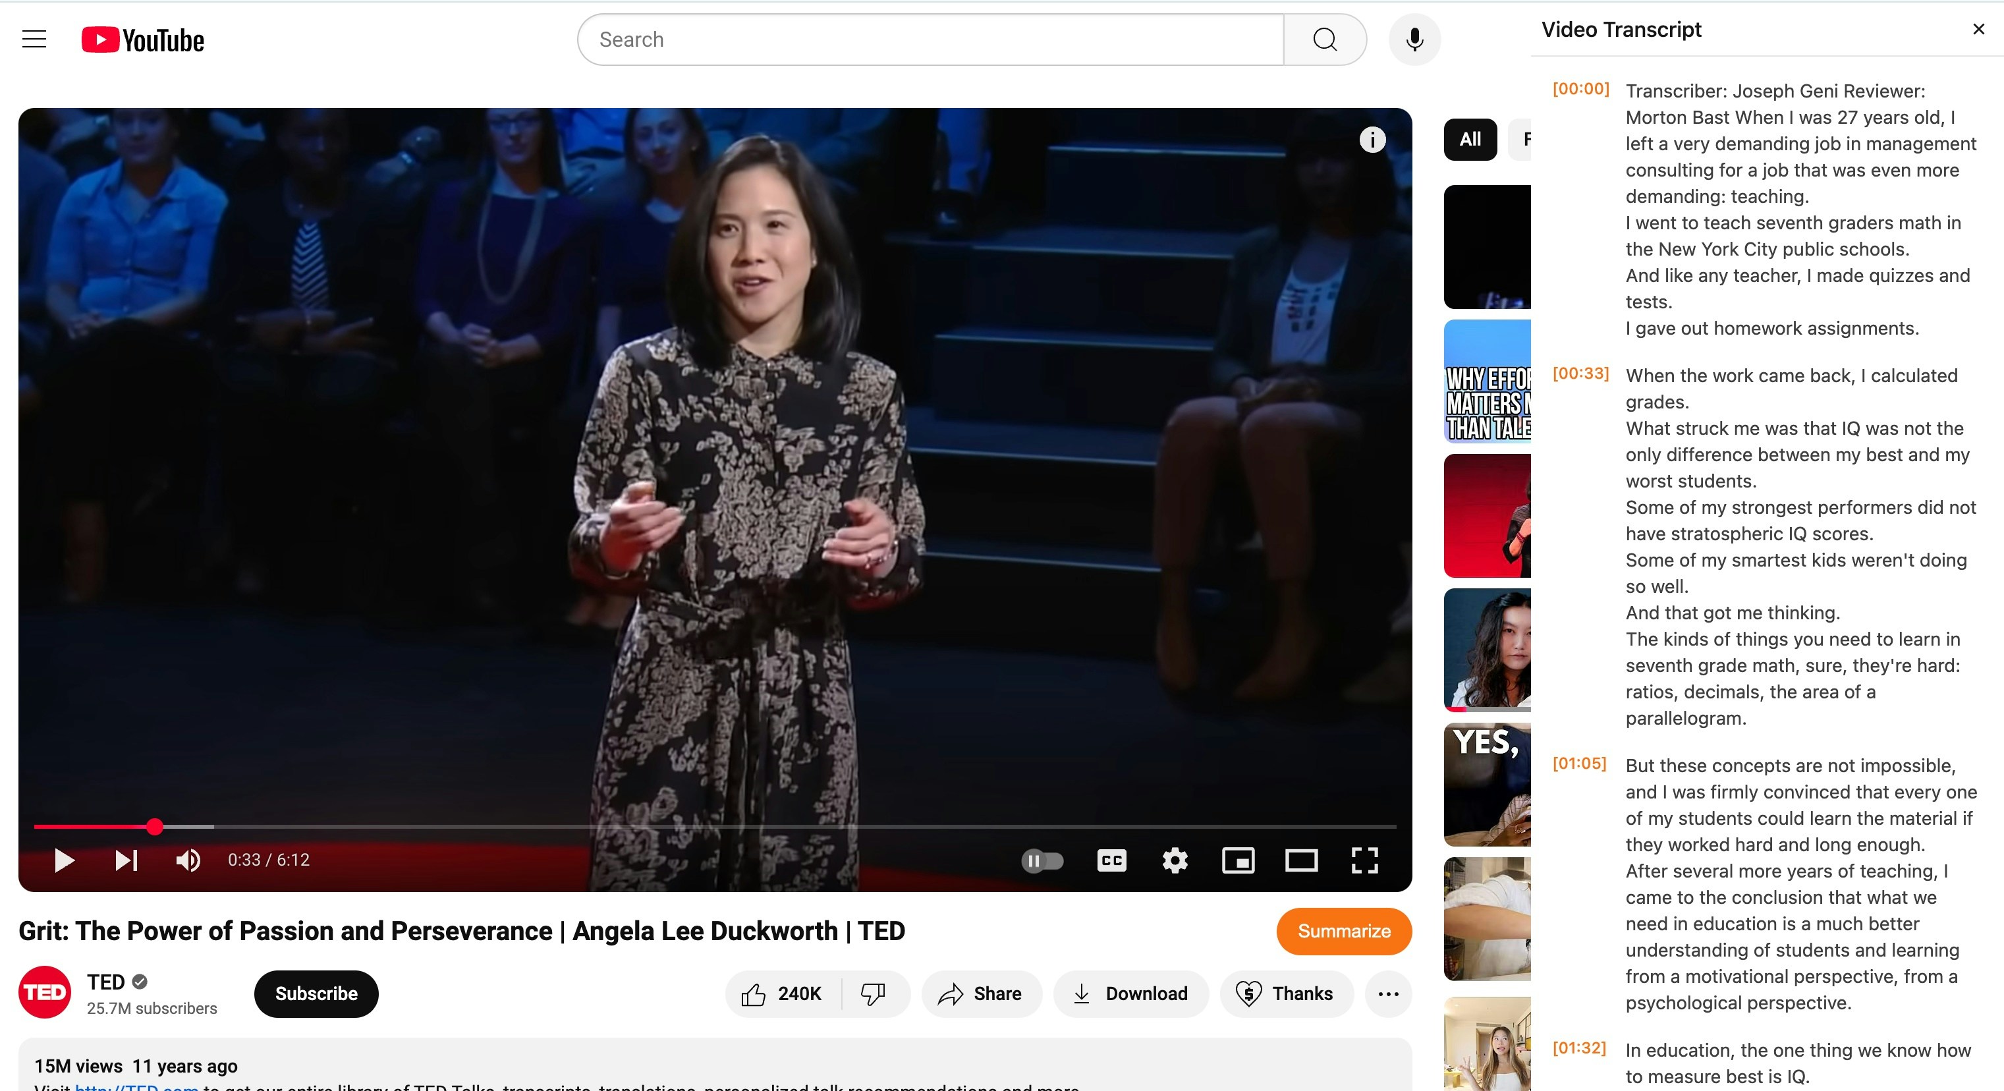Switch to theater mode
Screen dimensions: 2004x1091
point(1300,860)
